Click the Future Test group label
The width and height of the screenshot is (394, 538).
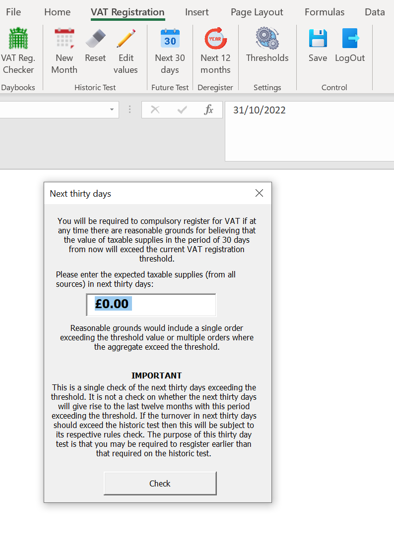click(x=170, y=88)
